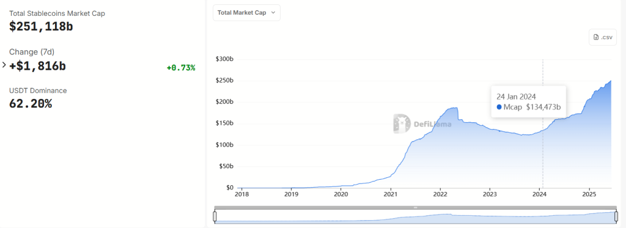This screenshot has width=626, height=228.
Task: Click the 2018 label on x-axis
Action: point(241,194)
